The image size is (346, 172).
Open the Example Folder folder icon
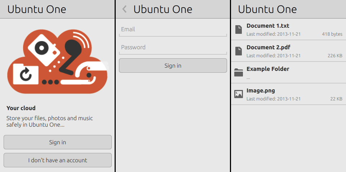tap(239, 72)
